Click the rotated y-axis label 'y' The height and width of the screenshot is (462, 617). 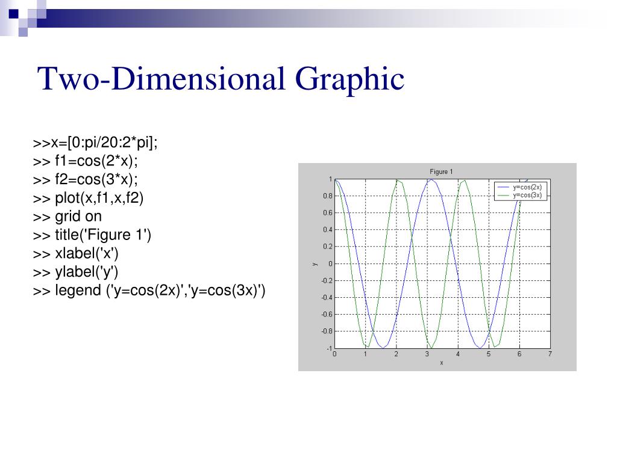(x=315, y=264)
